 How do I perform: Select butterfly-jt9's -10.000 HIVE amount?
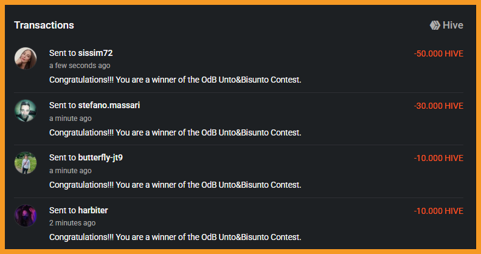pos(438,159)
